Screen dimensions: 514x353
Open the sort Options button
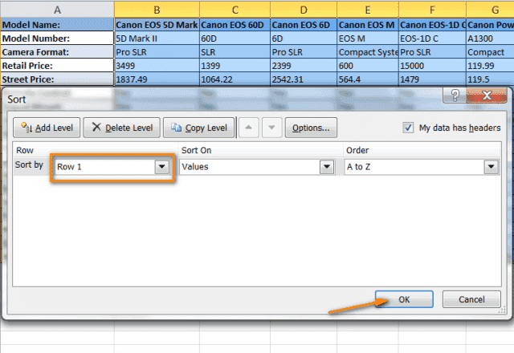tap(311, 128)
